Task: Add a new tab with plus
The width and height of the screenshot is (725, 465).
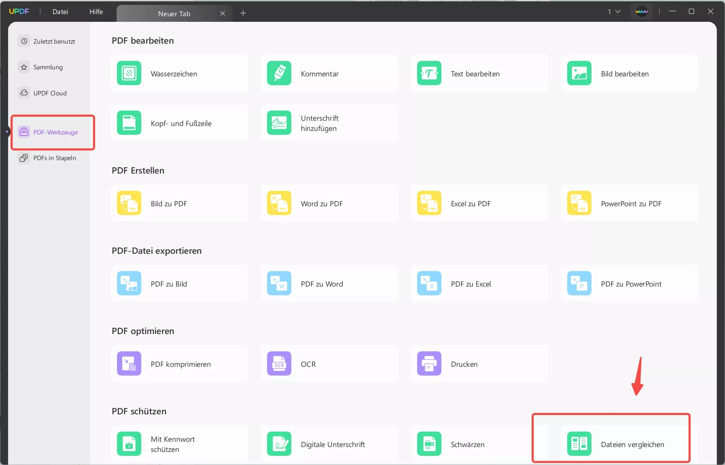Action: click(x=243, y=13)
